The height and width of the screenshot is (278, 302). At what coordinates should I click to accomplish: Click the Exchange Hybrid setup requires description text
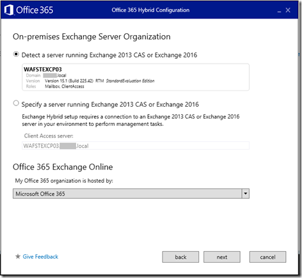click(131, 120)
